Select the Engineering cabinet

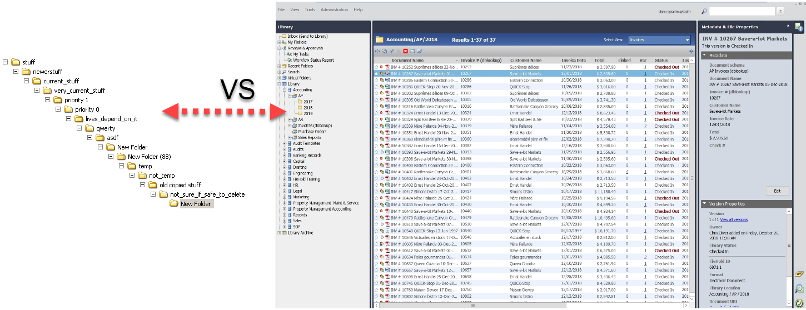[303, 173]
